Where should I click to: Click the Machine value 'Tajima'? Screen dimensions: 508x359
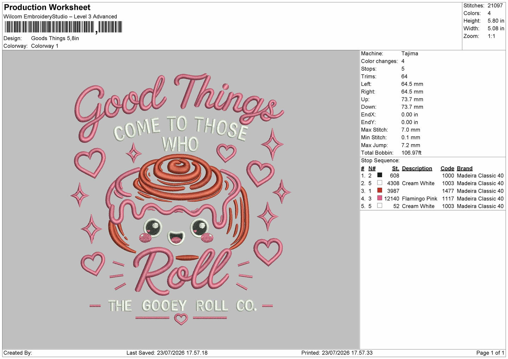coord(410,53)
